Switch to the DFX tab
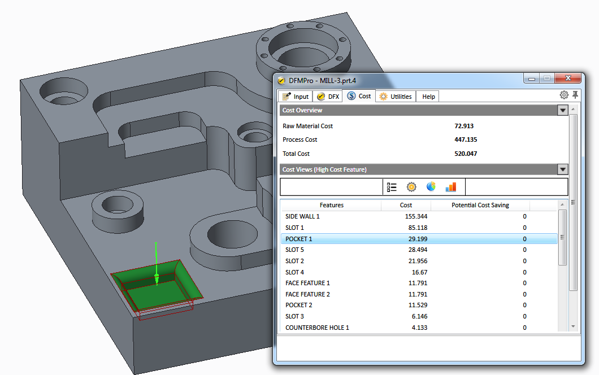The height and width of the screenshot is (375, 599). click(328, 97)
